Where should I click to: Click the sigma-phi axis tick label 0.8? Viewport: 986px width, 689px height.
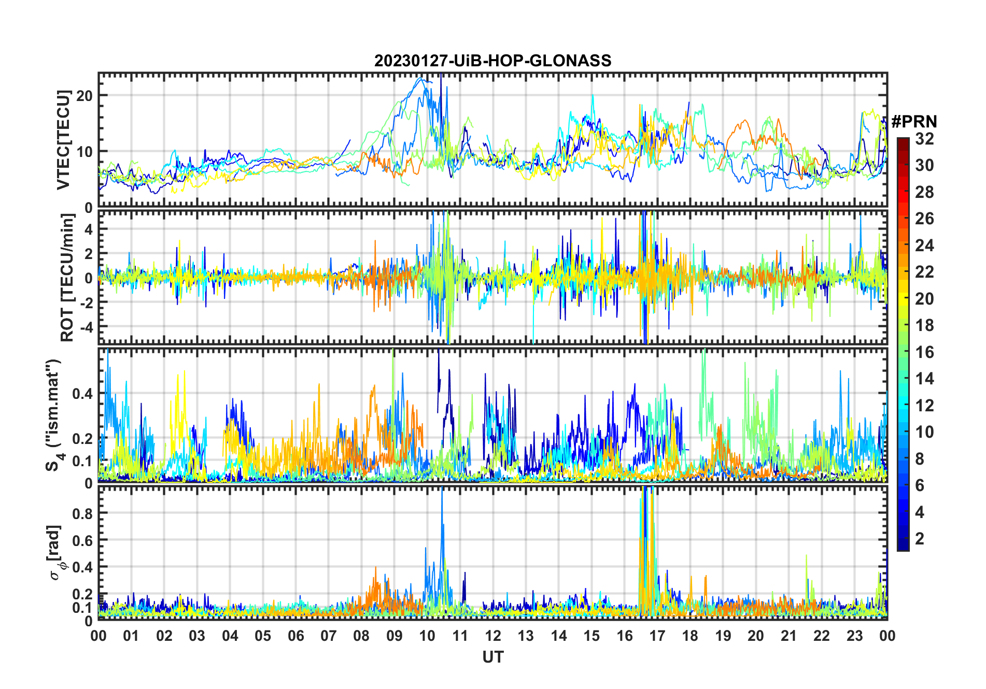pos(82,513)
